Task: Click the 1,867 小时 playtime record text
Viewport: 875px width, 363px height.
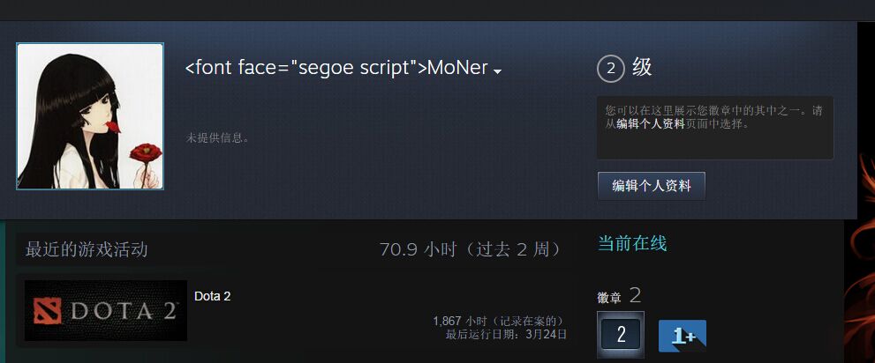Action: (x=500, y=322)
